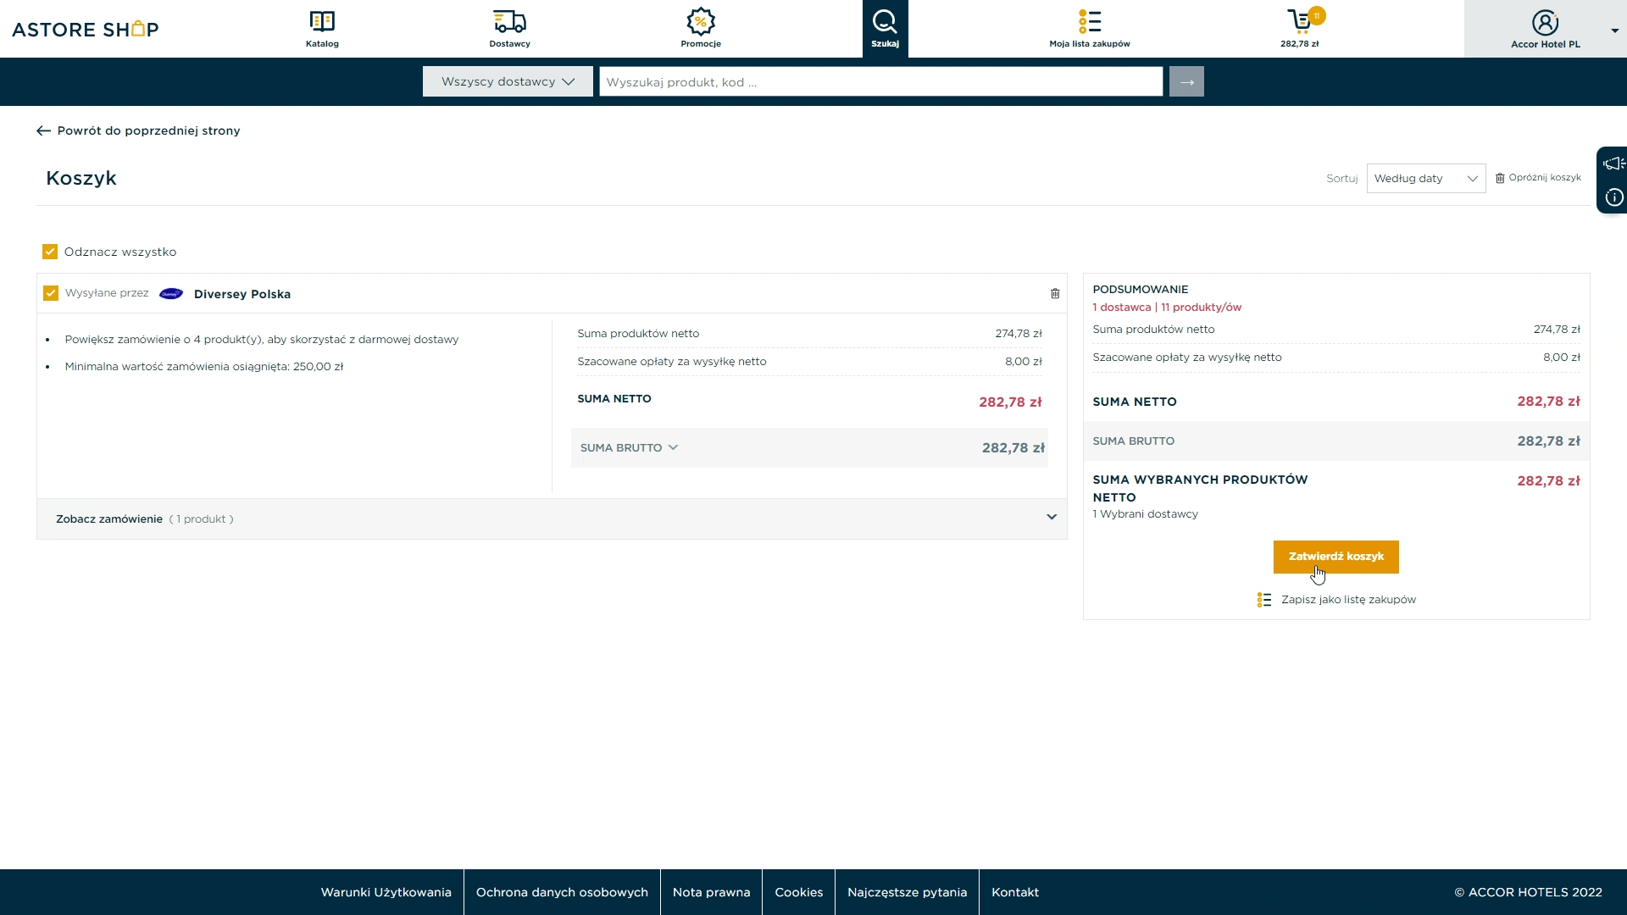Click 'Minimalna wartość zamówienia osiągnięta: 250,00 zł'

pos(204,366)
